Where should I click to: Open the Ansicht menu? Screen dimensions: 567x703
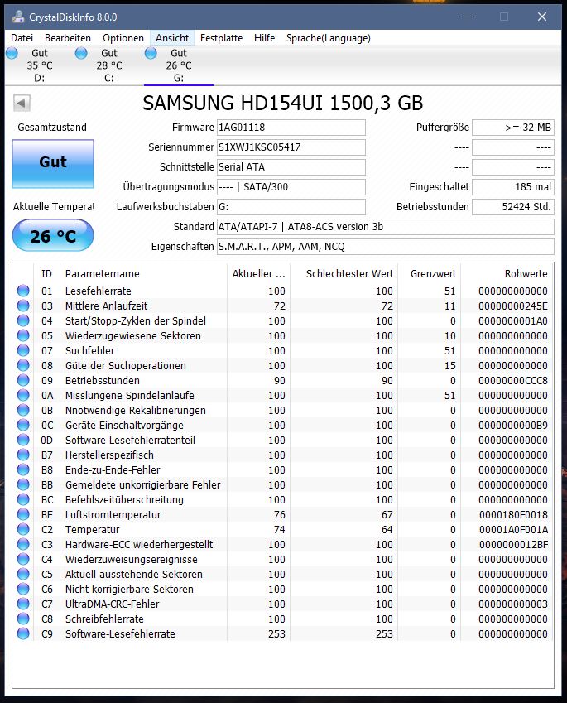click(172, 38)
